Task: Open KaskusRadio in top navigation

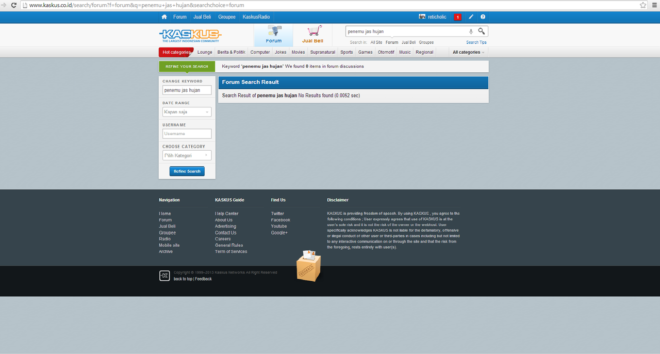Action: 256,17
